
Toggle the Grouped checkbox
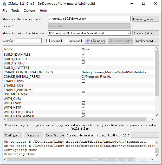click(x=48, y=41)
